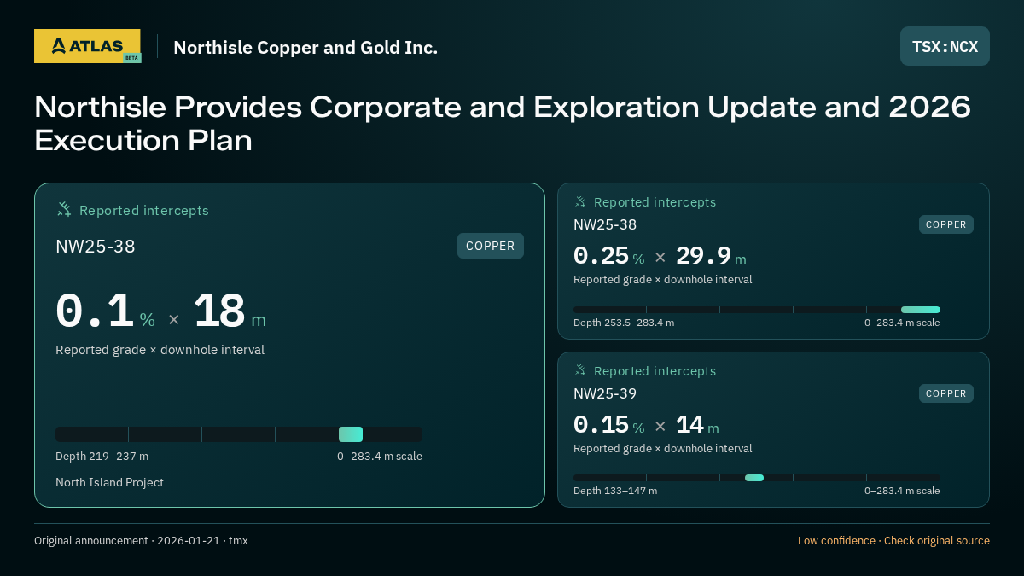1024x576 pixels.
Task: Click the 18 m interval value
Action: [x=230, y=312]
